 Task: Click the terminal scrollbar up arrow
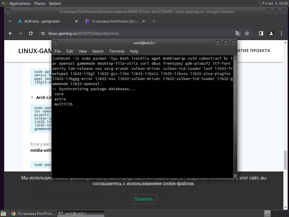[235, 58]
